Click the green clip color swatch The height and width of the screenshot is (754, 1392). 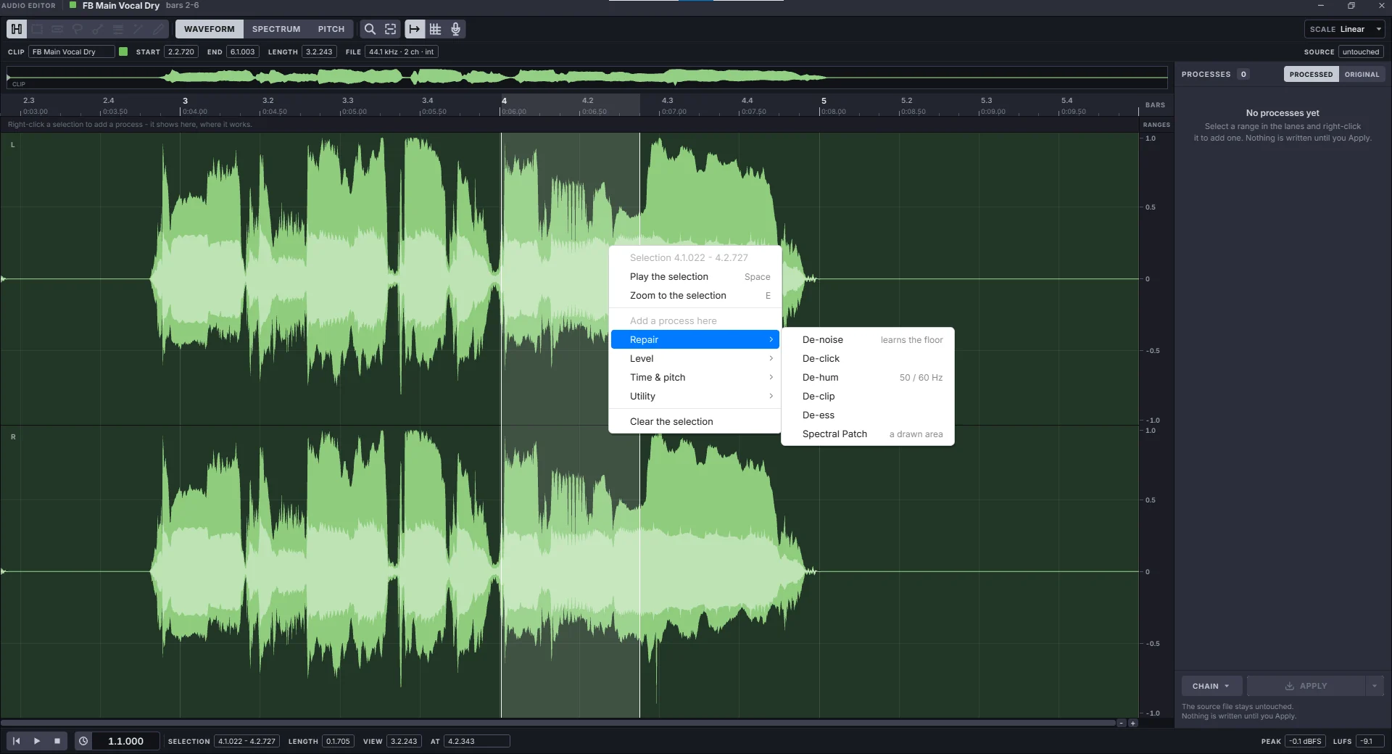point(123,51)
